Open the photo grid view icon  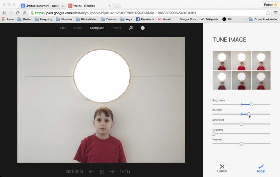[101, 172]
